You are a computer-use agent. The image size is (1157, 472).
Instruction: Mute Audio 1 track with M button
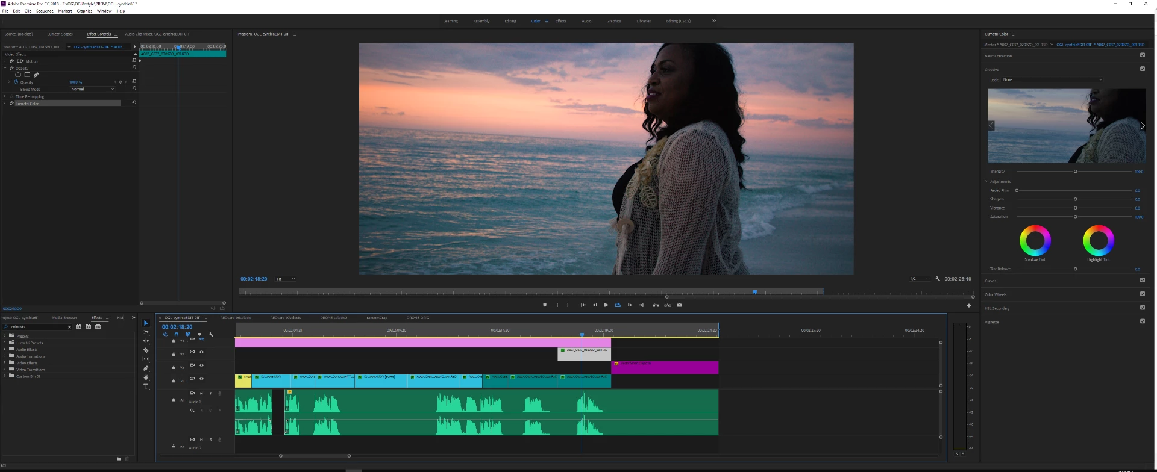(201, 393)
